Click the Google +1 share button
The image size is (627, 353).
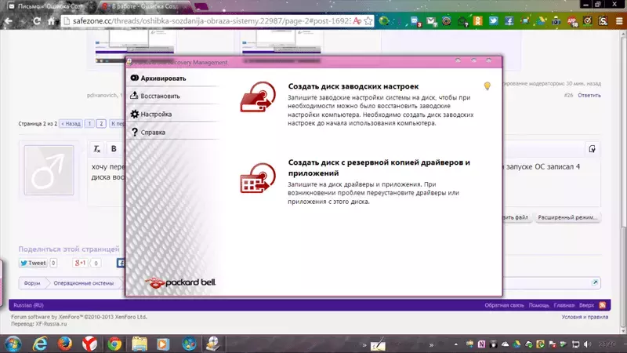(80, 263)
